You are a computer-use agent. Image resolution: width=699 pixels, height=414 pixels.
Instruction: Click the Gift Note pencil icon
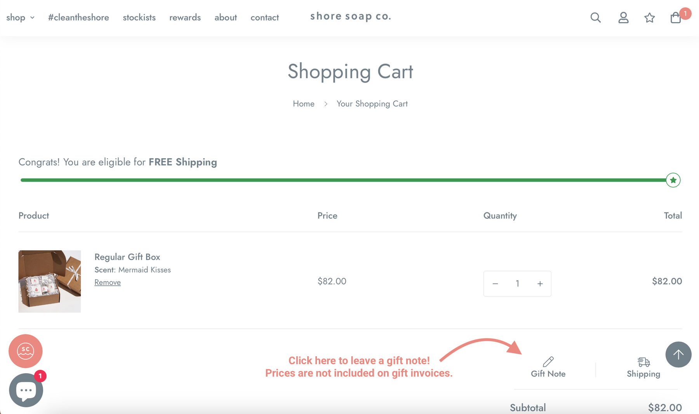pyautogui.click(x=548, y=362)
